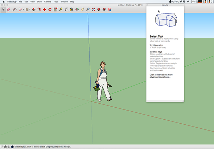Close the Instructor panel

(147, 5)
